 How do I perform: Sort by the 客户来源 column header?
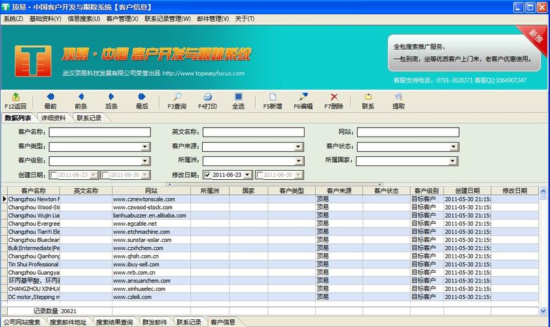(339, 191)
